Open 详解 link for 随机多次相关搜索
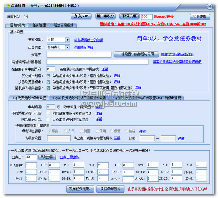The image size is (218, 198). tap(138, 87)
